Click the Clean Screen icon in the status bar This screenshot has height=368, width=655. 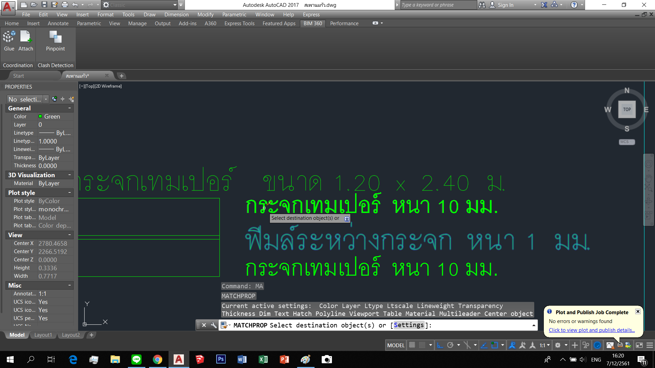pos(639,345)
